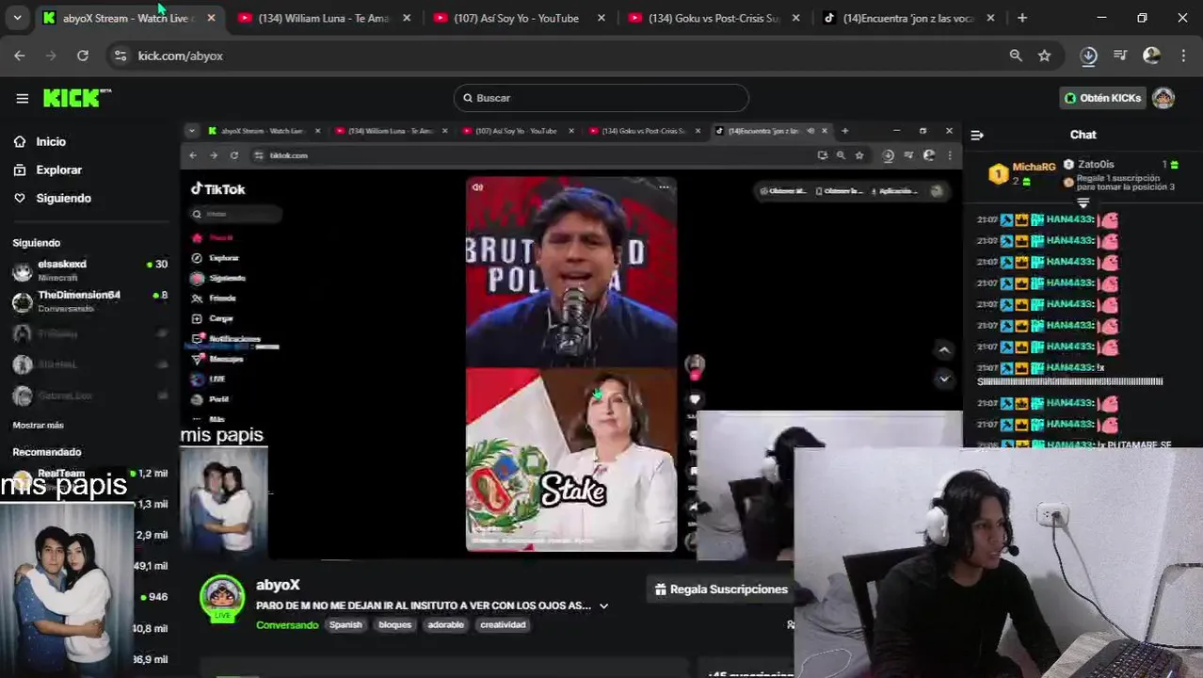Switch to the William Luna YouTube tab
The width and height of the screenshot is (1203, 678).
click(x=322, y=18)
